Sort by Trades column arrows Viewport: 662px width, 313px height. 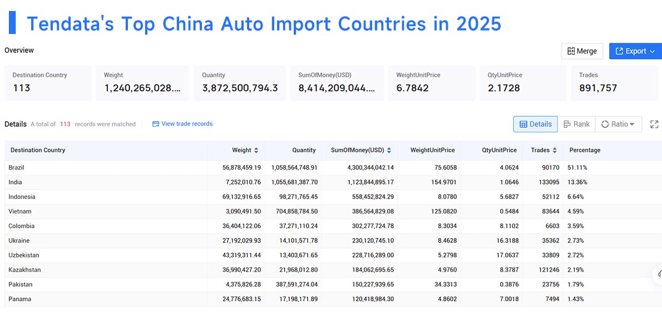pos(554,150)
